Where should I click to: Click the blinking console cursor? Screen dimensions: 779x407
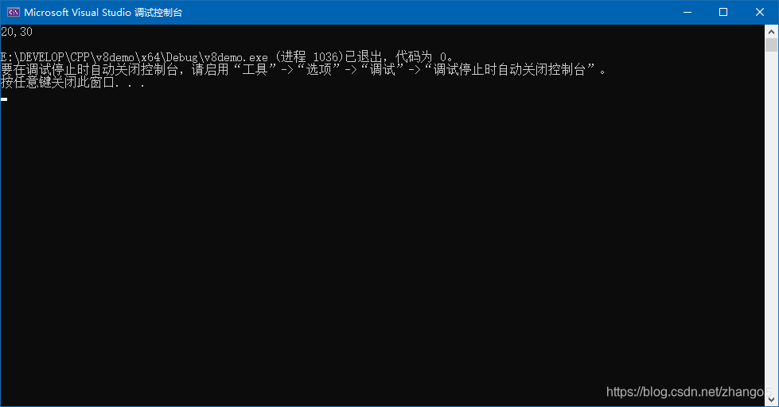tap(4, 99)
